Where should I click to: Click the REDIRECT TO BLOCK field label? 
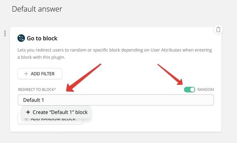(x=36, y=90)
